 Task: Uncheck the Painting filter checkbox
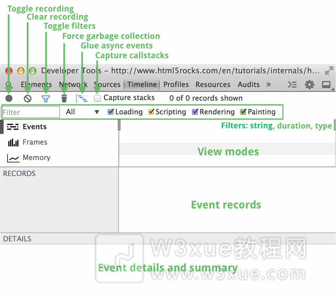click(243, 112)
